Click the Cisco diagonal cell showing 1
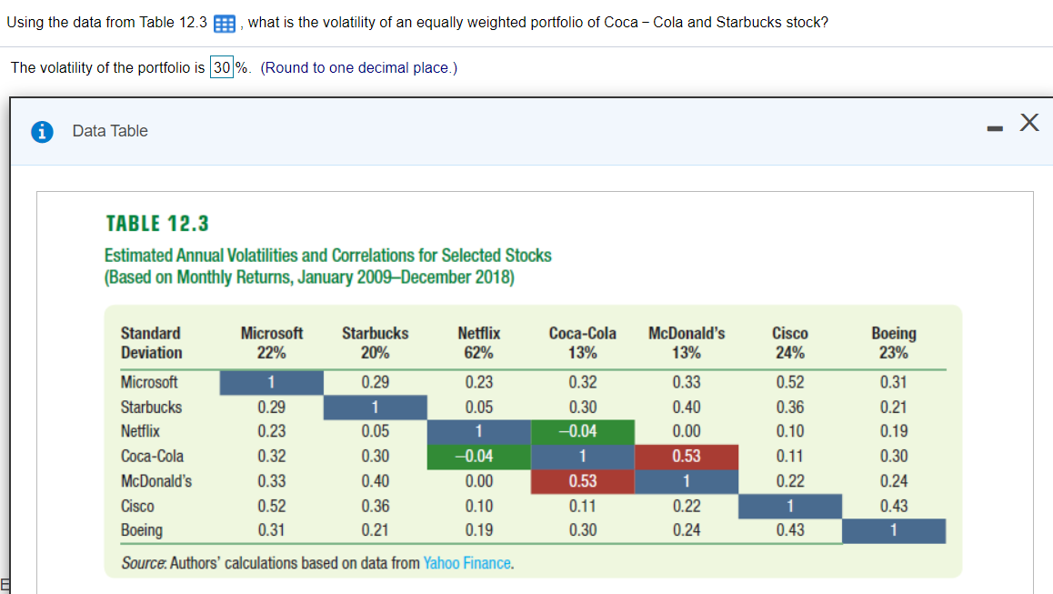 coord(790,506)
